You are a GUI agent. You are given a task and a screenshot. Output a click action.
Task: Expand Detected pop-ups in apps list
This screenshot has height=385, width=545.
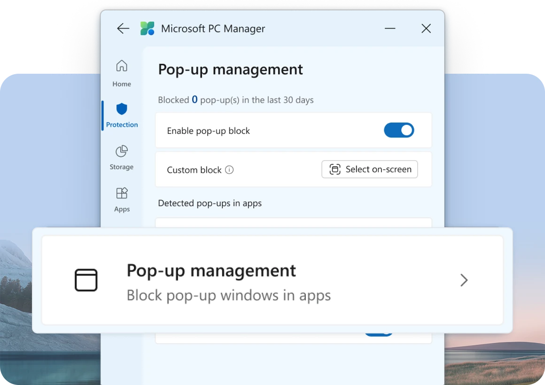pyautogui.click(x=210, y=203)
